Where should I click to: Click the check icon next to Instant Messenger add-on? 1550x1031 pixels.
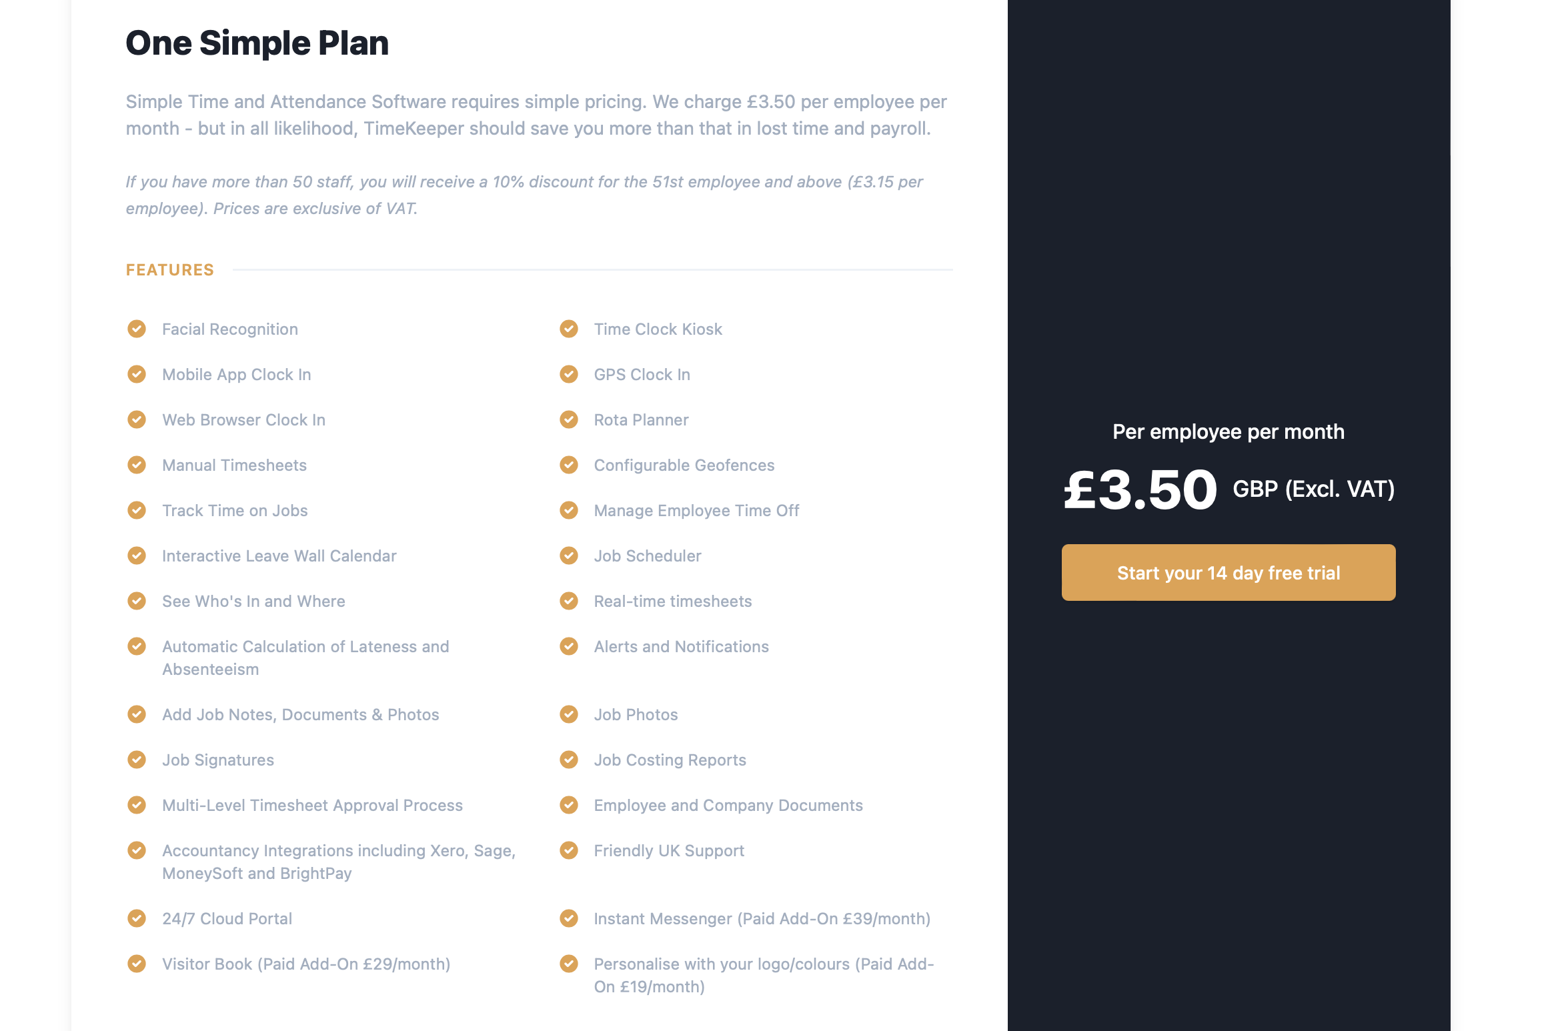click(x=569, y=918)
